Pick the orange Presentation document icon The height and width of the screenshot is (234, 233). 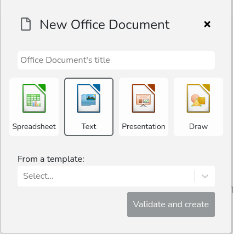tap(144, 98)
